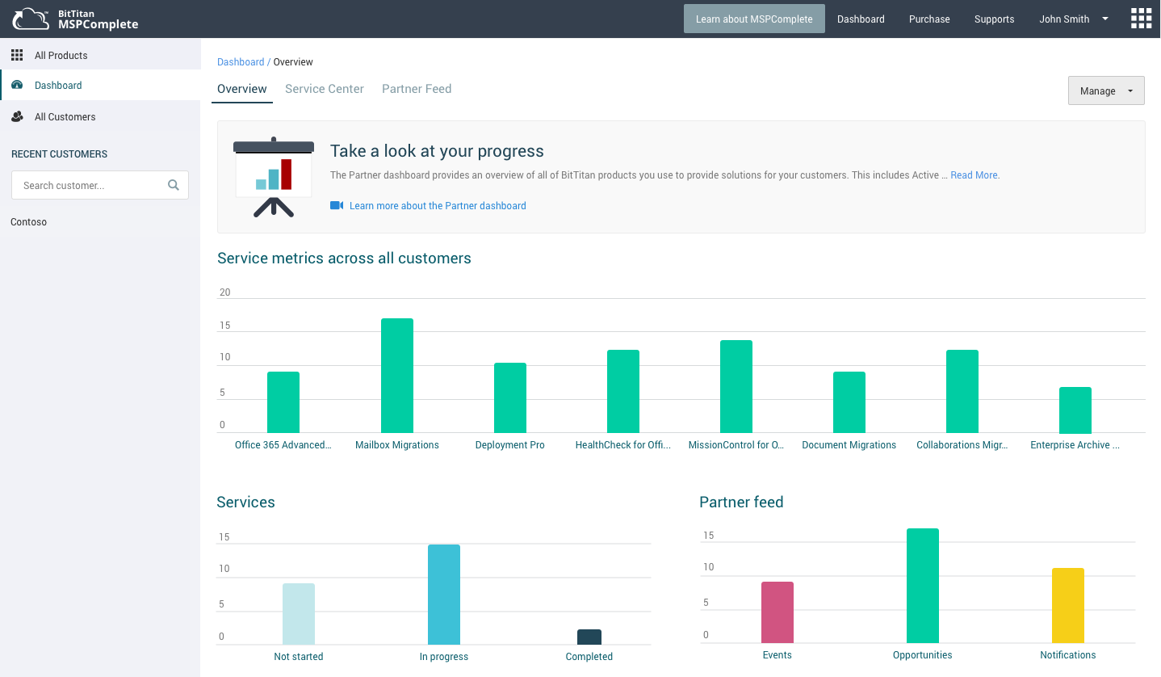Click the Service metrics across all customers heading
This screenshot has height=677, width=1161.
point(344,259)
